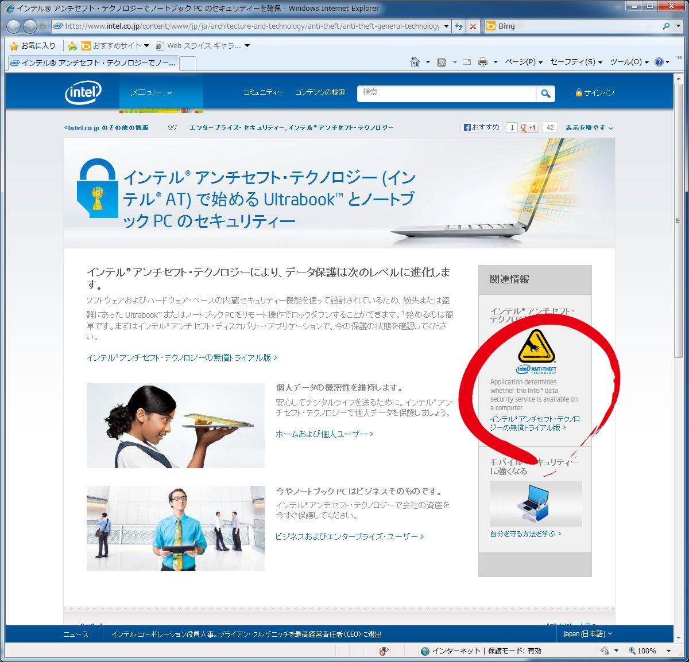Open the ツール(O) menu
The height and width of the screenshot is (662, 689).
click(629, 62)
